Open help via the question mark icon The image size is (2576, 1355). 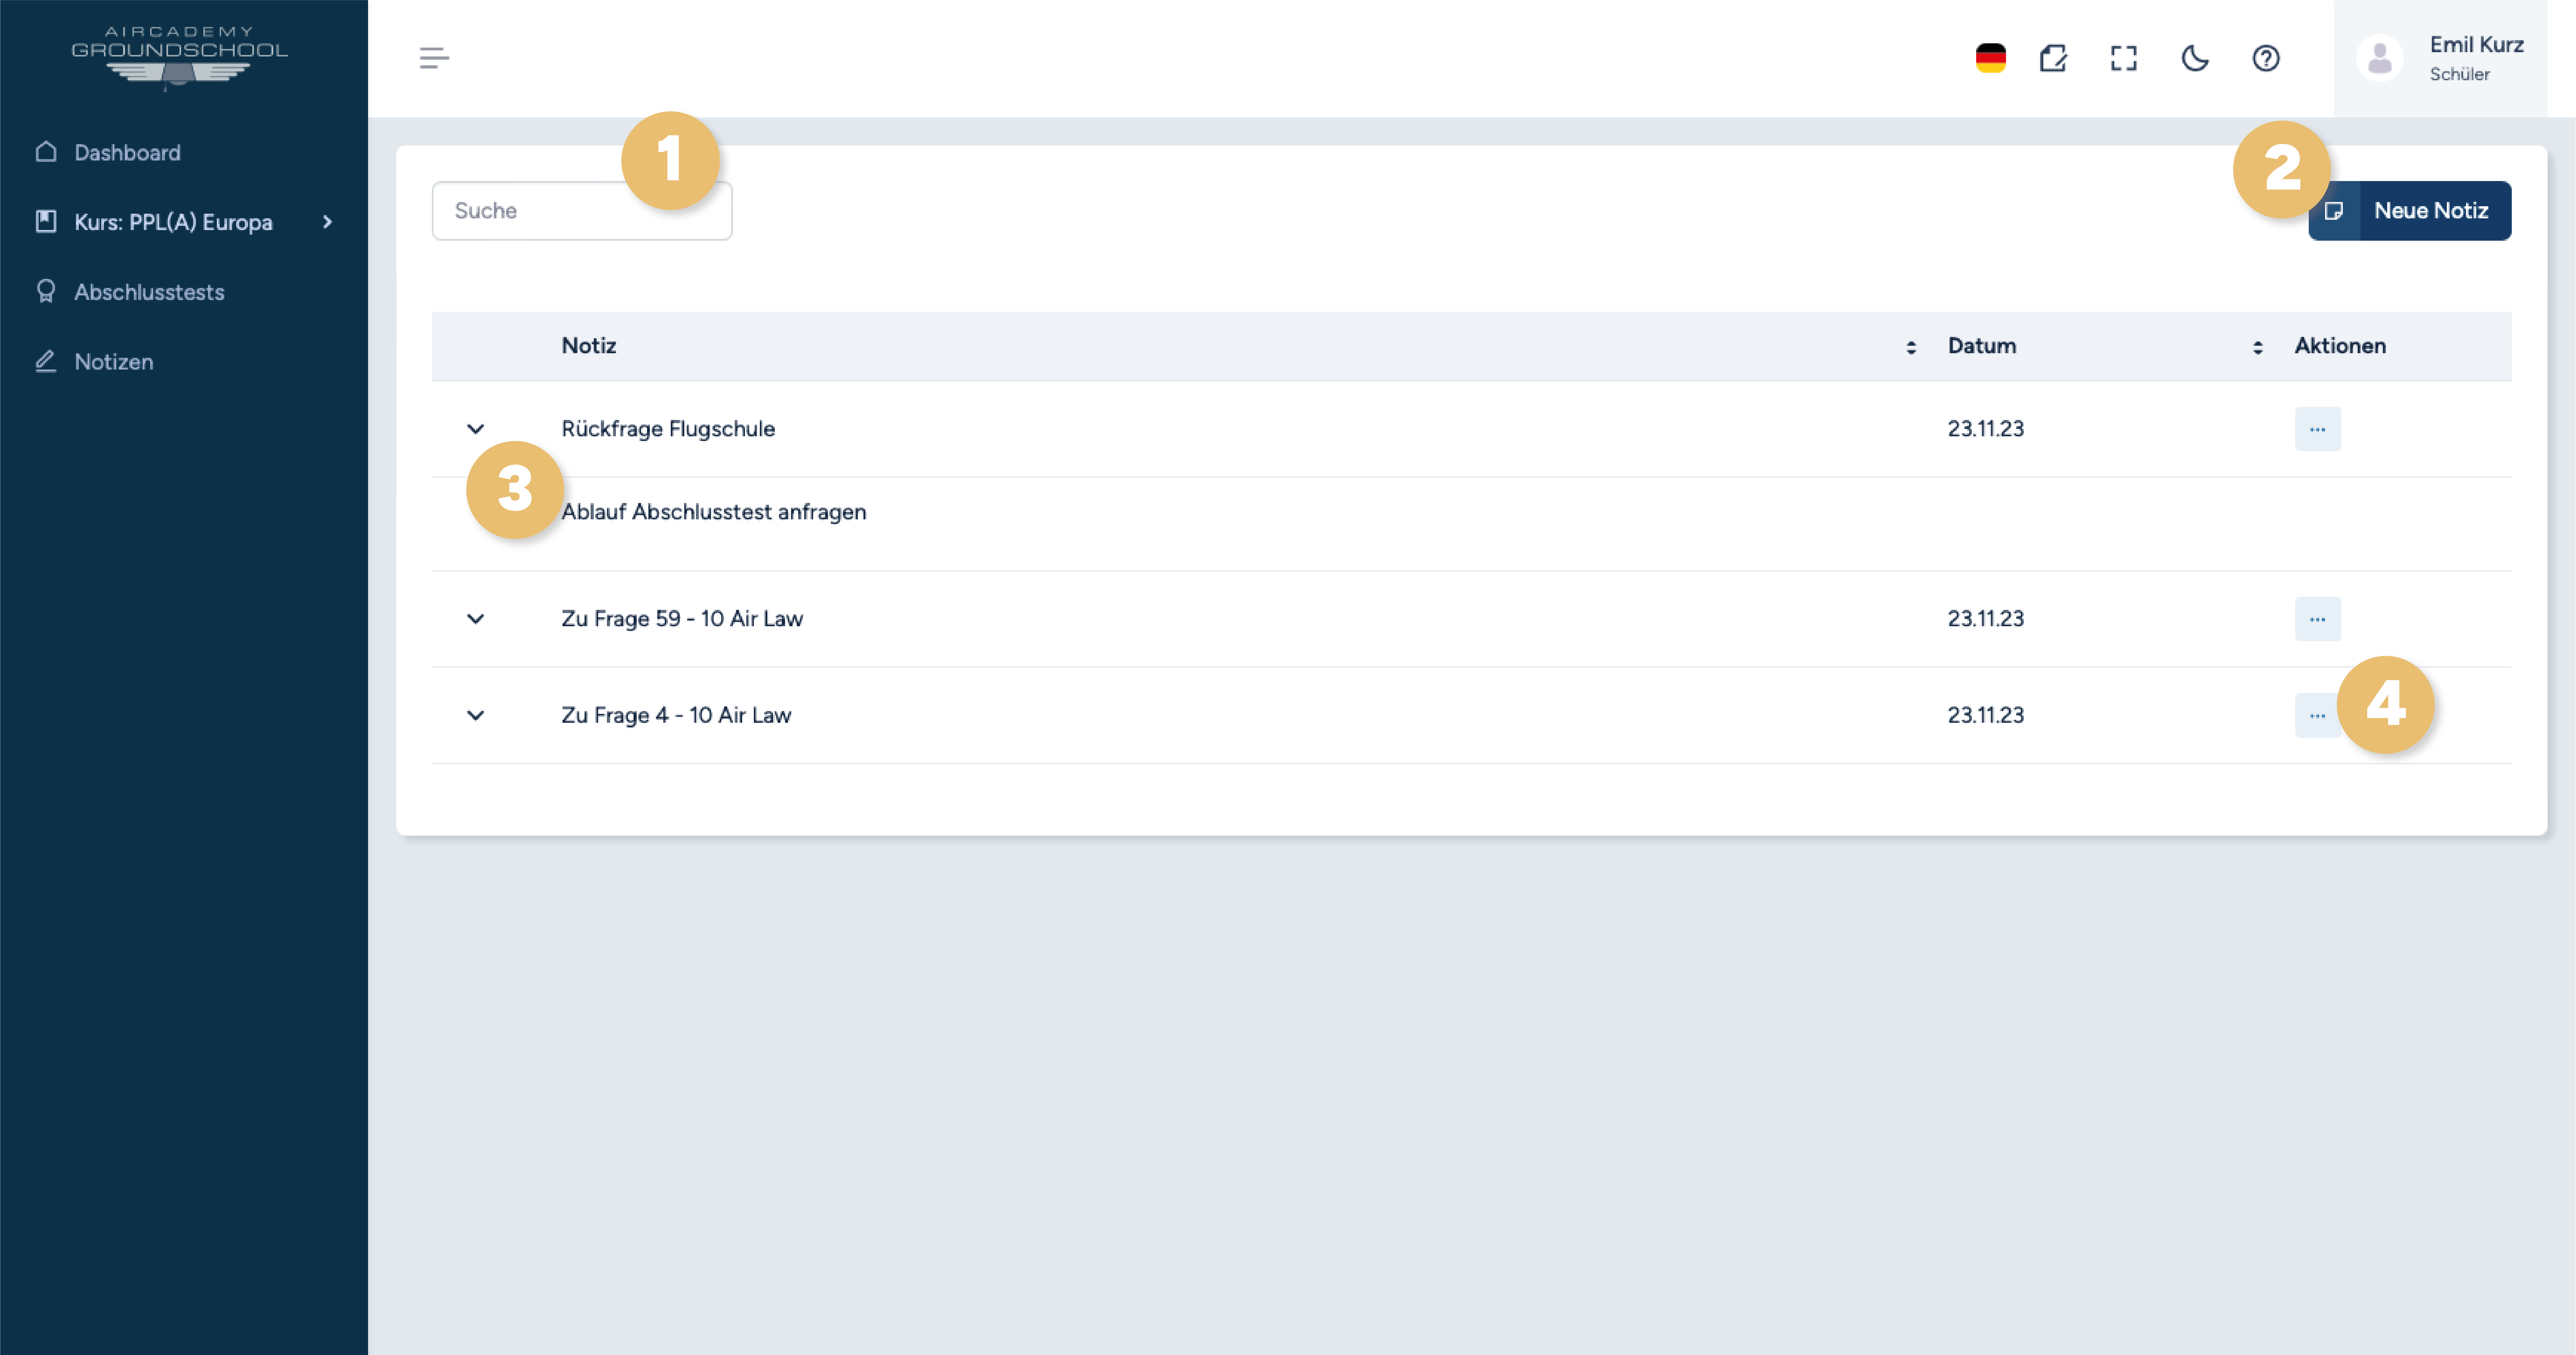(2266, 58)
